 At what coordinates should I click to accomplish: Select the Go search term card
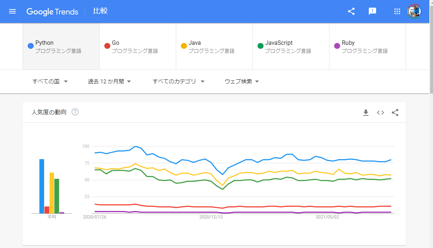coord(138,46)
